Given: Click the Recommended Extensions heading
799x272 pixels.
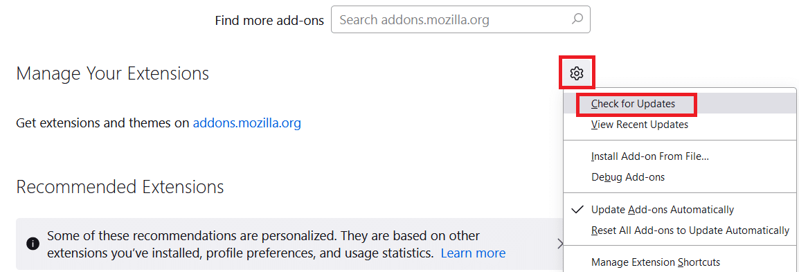Looking at the screenshot, I should (120, 187).
